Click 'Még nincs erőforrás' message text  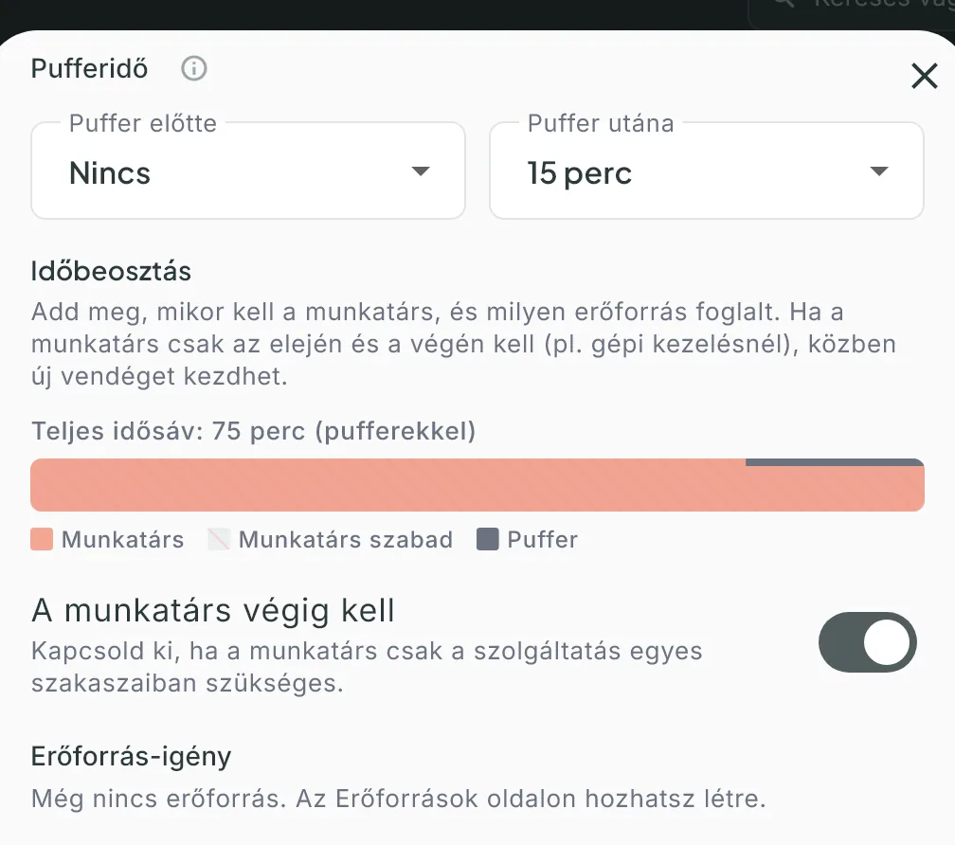[398, 799]
